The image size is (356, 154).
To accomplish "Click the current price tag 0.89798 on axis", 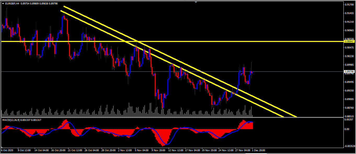I will point(349,71).
